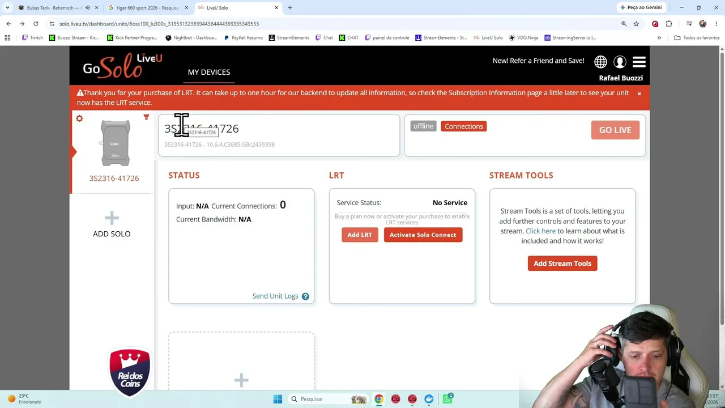The image size is (725, 408).
Task: Open the Windows Start button
Action: click(278, 399)
